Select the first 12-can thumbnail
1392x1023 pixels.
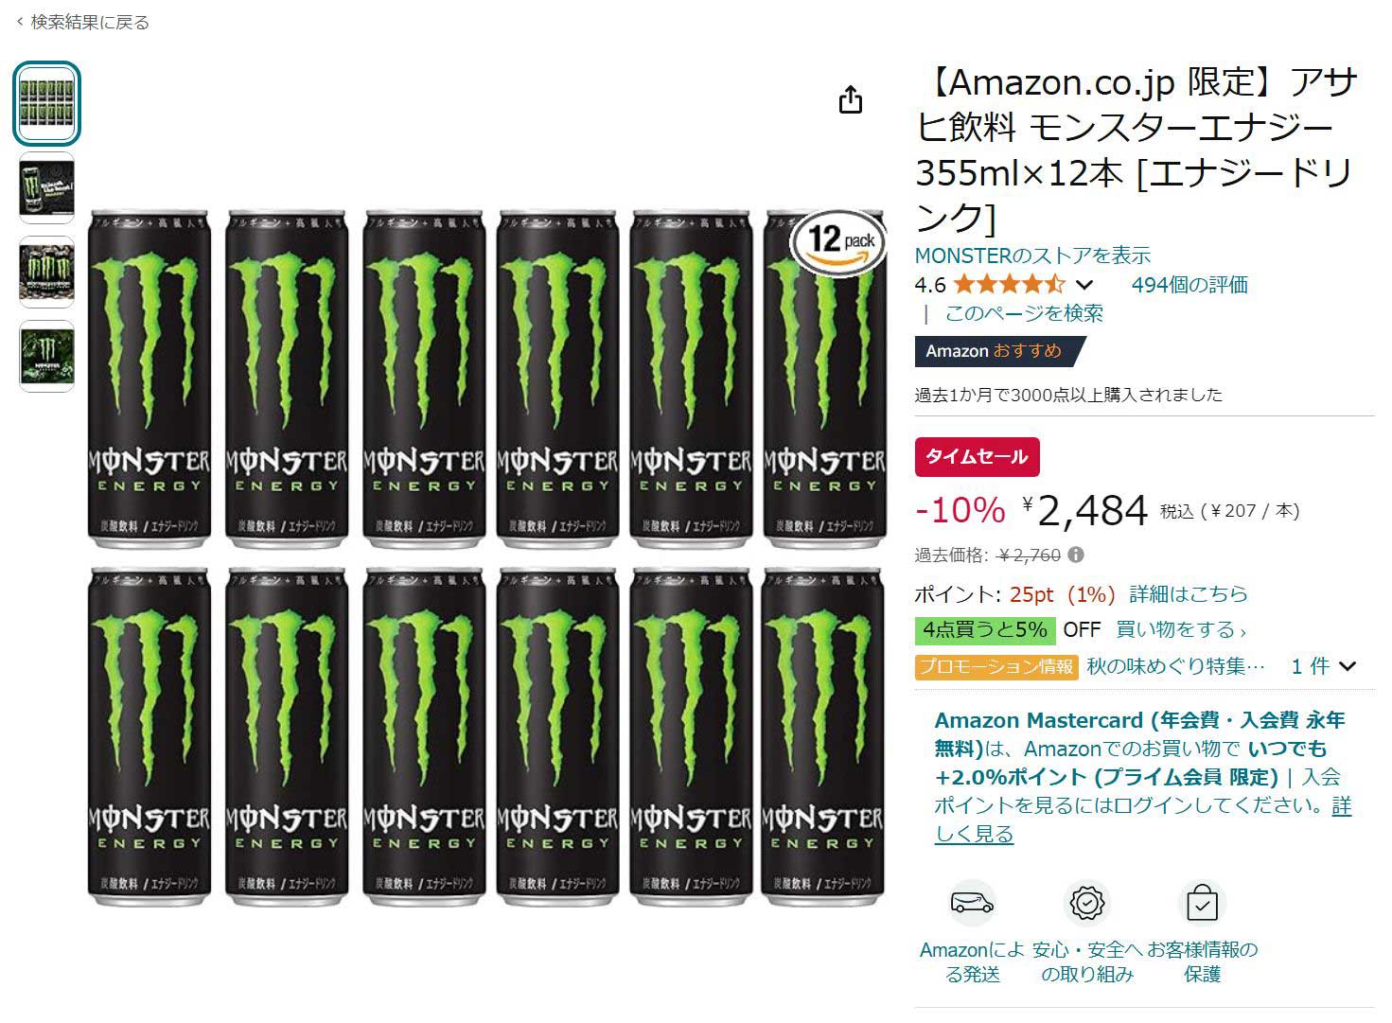[x=46, y=103]
